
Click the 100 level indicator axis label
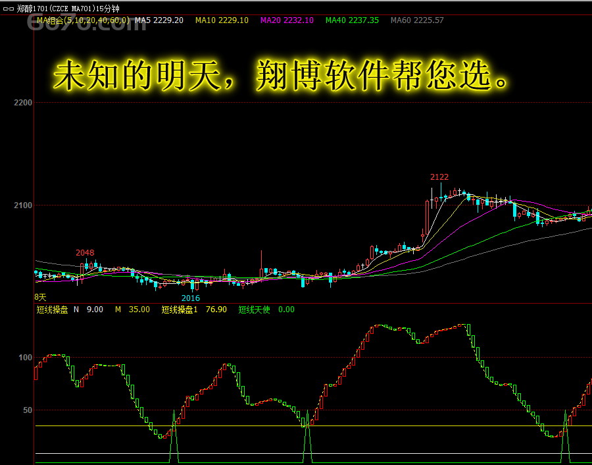point(25,358)
